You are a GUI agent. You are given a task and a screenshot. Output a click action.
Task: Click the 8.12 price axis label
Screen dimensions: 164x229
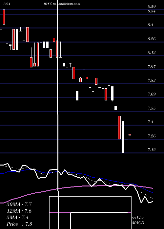152,53
